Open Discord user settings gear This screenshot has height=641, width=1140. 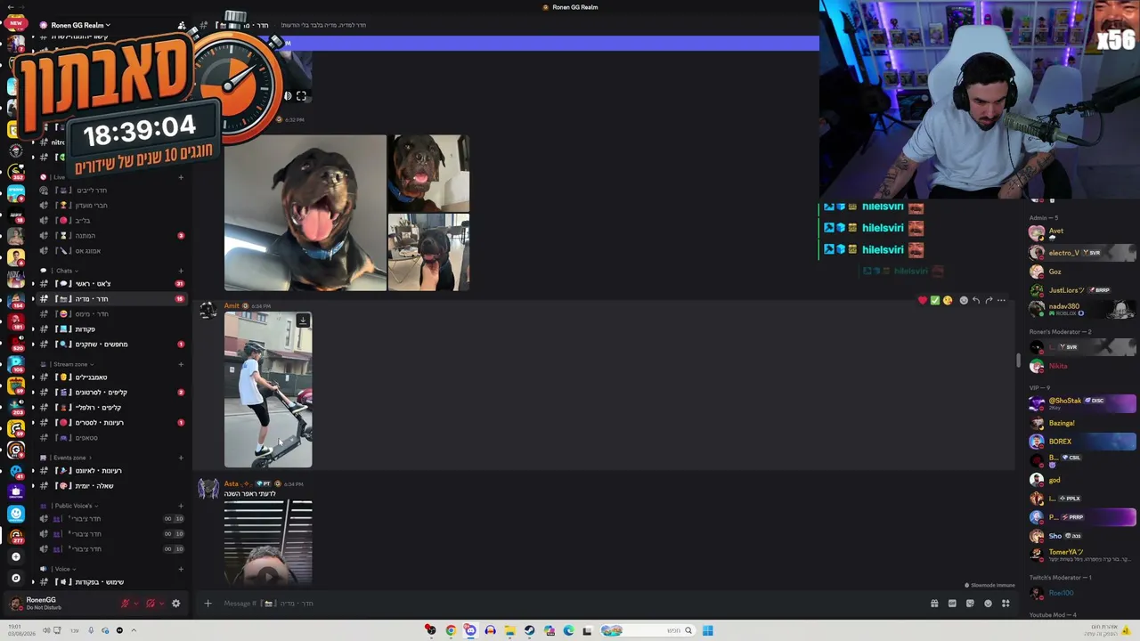coord(175,604)
